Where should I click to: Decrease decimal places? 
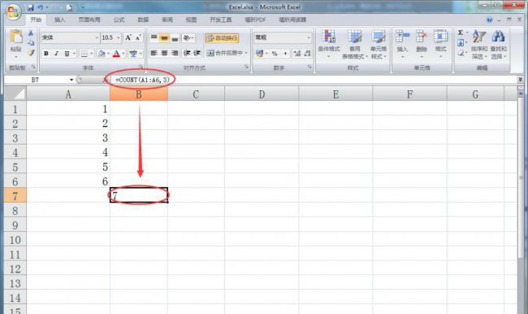[307, 54]
